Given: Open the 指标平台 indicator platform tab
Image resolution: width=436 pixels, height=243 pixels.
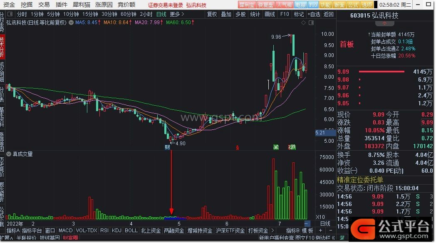Looking at the screenshot, I should click(32, 231).
